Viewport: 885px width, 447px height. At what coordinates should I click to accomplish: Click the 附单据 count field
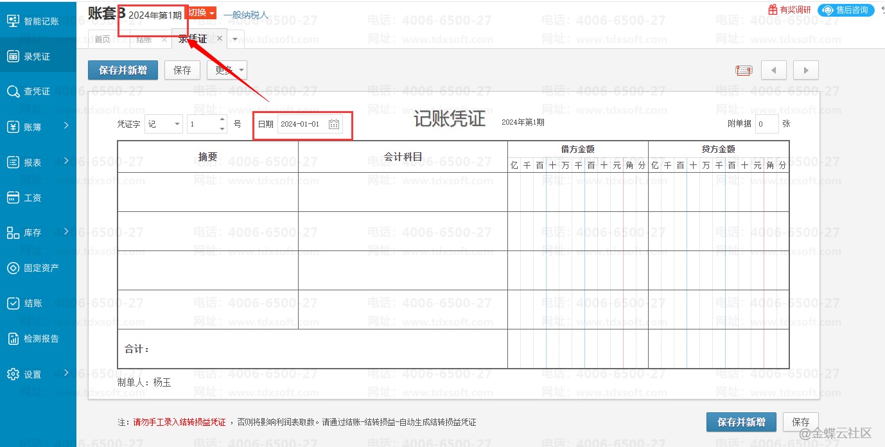pos(767,124)
